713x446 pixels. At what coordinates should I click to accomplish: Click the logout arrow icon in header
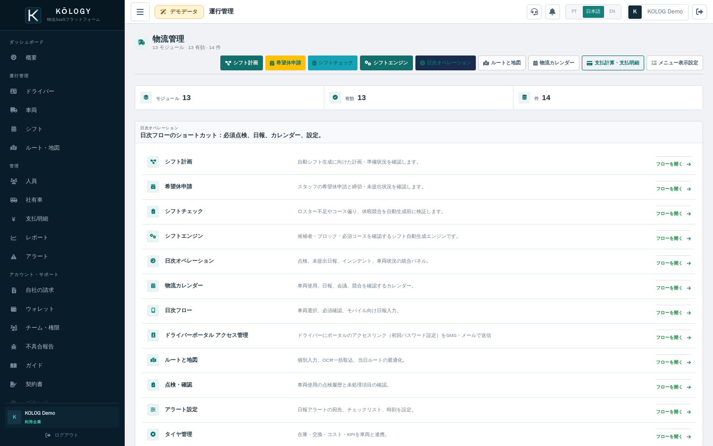coord(700,12)
